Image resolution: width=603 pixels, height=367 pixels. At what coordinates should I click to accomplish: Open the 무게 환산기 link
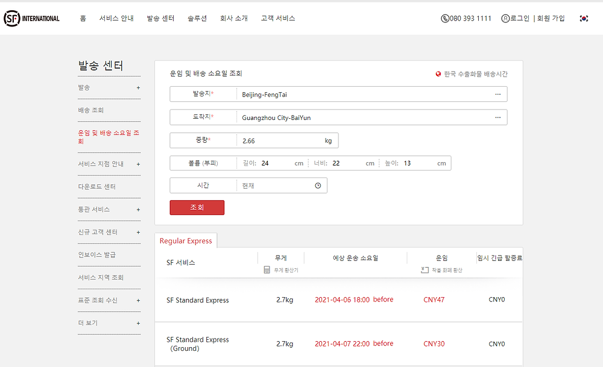[286, 270]
